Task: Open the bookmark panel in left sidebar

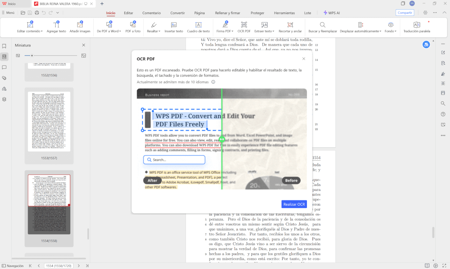Action: click(4, 46)
